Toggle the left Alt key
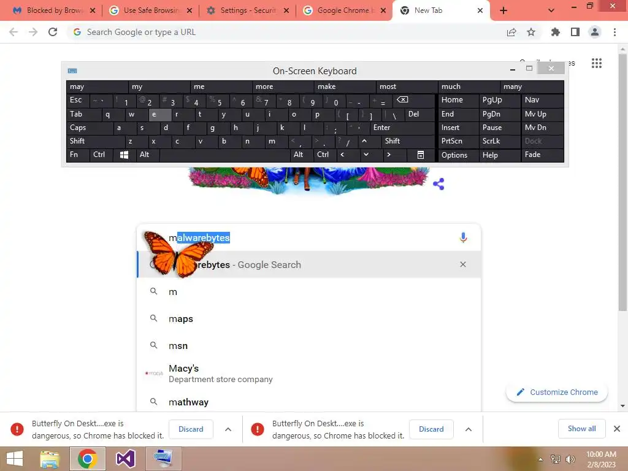Screen dimensions: 628x471 point(148,155)
